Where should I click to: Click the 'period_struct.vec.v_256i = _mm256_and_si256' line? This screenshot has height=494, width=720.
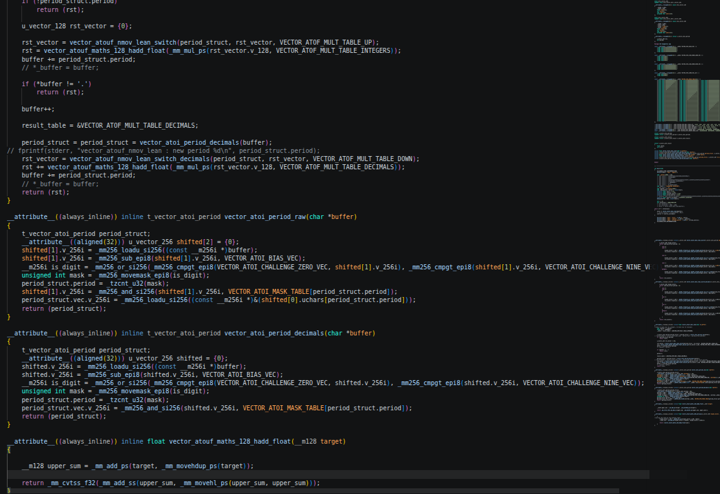(x=217, y=408)
